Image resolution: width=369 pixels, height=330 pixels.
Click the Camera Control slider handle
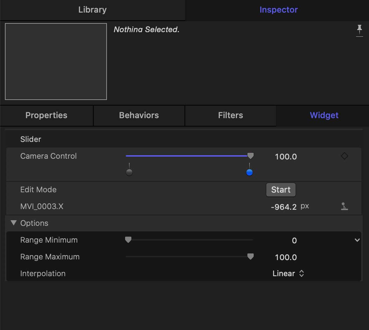pos(251,156)
